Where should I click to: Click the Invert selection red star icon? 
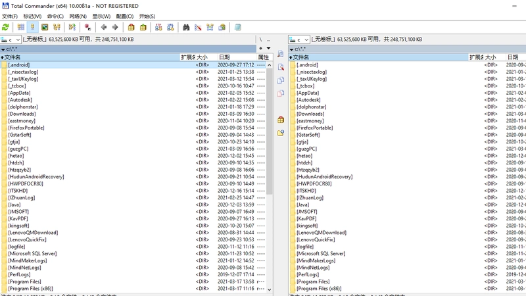[87, 28]
